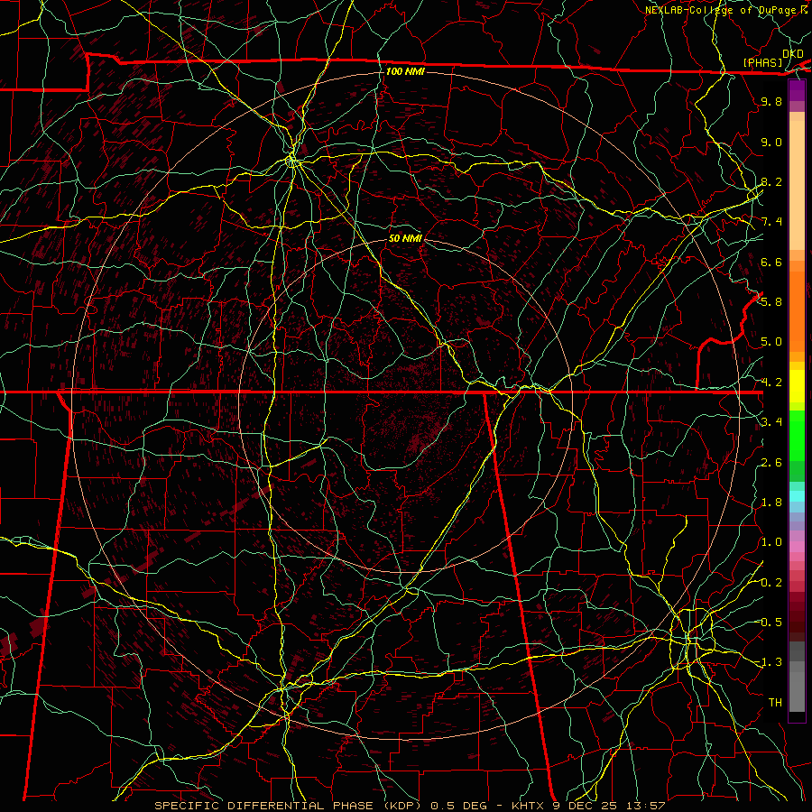The height and width of the screenshot is (812, 812).
Task: Click the "TH" threshold label on scale
Action: [775, 702]
